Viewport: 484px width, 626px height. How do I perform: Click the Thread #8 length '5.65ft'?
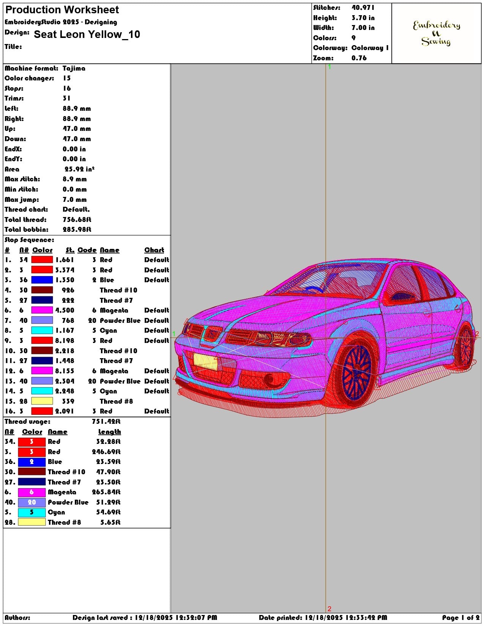coord(110,522)
